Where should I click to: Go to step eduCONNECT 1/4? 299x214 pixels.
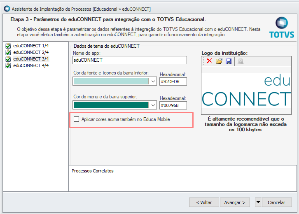31,46
